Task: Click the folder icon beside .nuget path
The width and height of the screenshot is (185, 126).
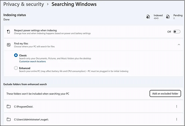Action: (x=9, y=119)
